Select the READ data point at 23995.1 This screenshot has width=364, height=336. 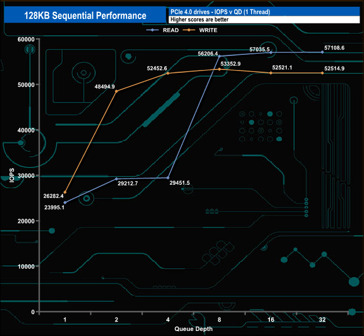click(x=65, y=203)
